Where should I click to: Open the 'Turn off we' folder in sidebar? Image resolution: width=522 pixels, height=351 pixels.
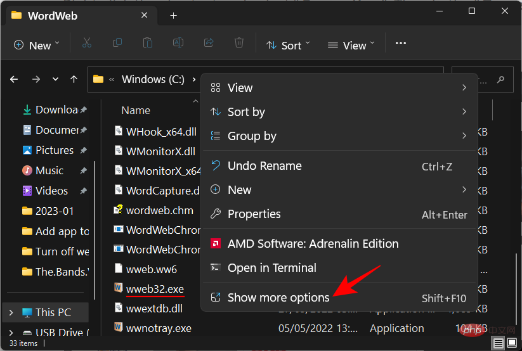click(56, 252)
